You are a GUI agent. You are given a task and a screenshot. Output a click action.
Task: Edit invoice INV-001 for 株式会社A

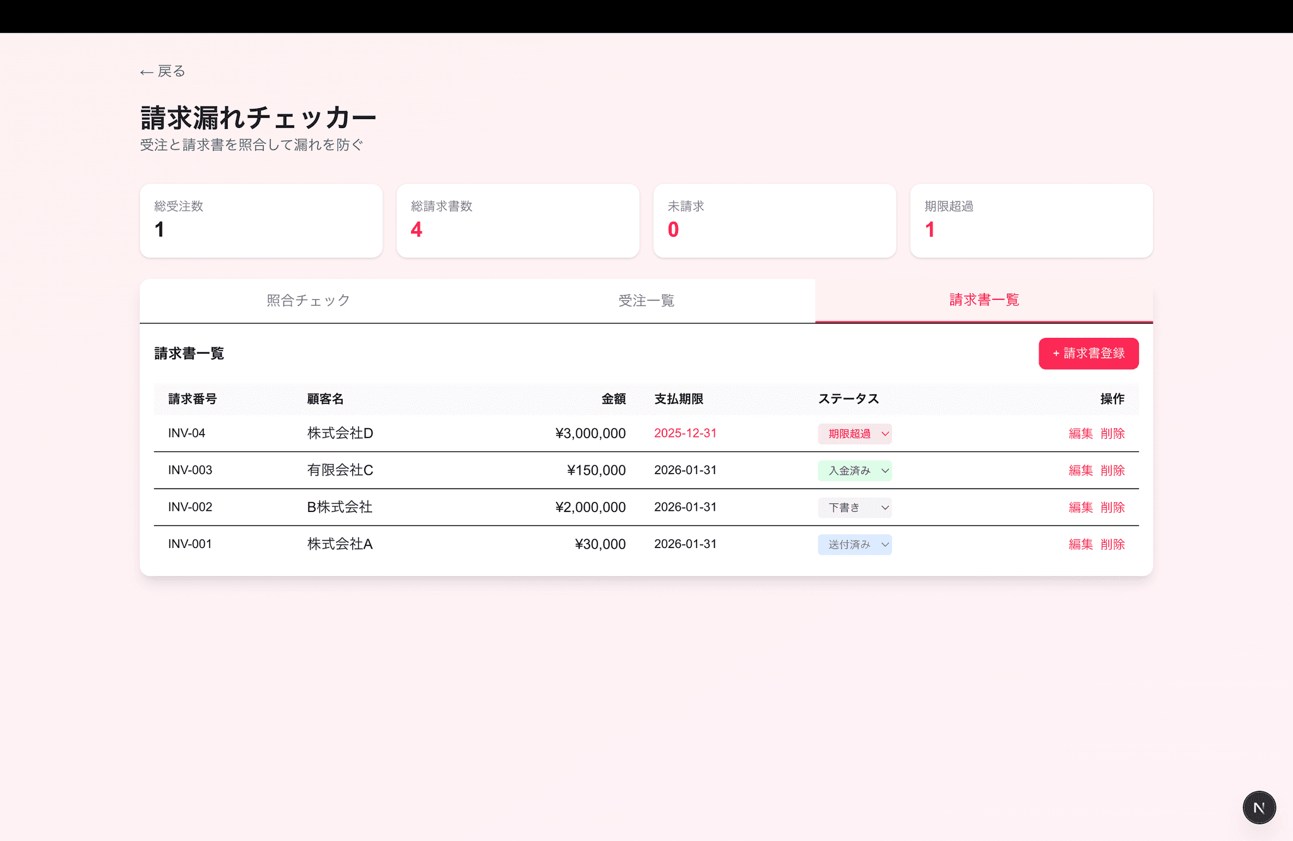click(x=1080, y=544)
